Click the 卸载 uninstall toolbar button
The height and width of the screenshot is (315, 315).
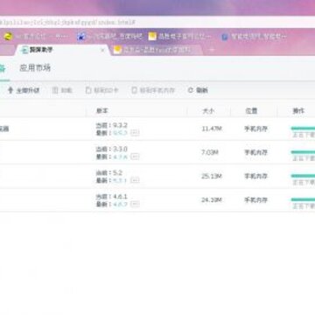click(x=62, y=90)
